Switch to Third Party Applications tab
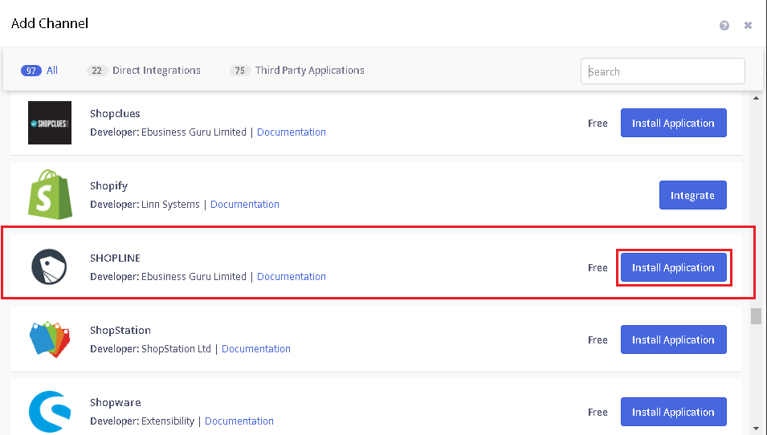The height and width of the screenshot is (435, 767). [297, 71]
